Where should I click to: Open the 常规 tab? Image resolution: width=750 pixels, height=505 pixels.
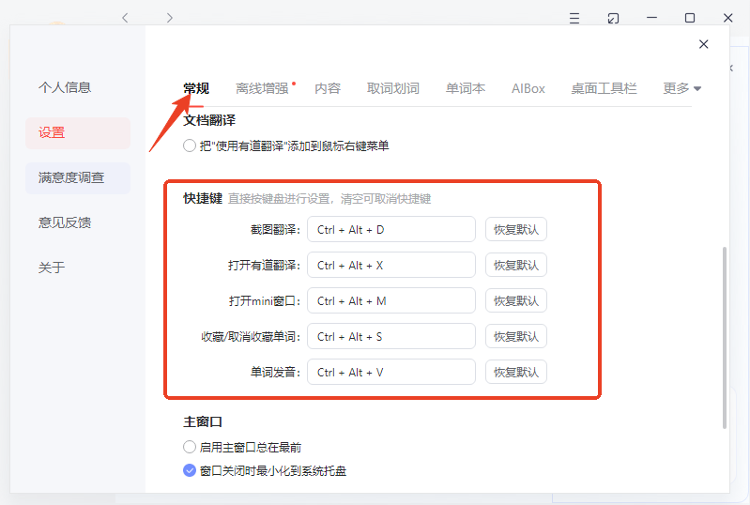196,88
